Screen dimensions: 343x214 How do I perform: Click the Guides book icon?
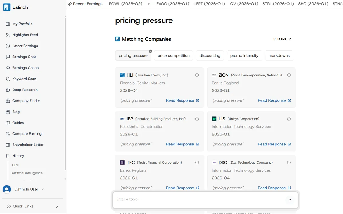[x=8, y=123]
